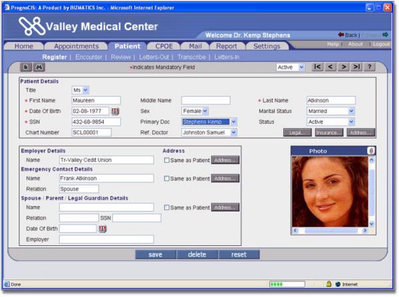Check Same as Patient for employer address

coord(167,160)
